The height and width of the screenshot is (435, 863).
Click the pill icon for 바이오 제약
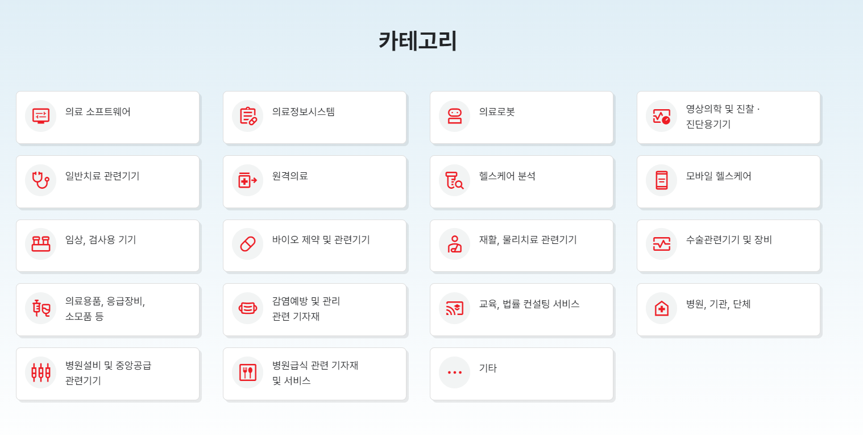(x=248, y=244)
